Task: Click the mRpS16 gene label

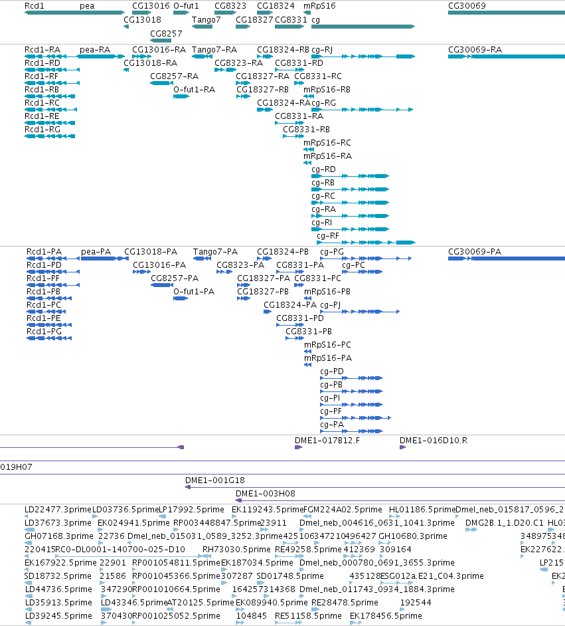Action: (319, 6)
